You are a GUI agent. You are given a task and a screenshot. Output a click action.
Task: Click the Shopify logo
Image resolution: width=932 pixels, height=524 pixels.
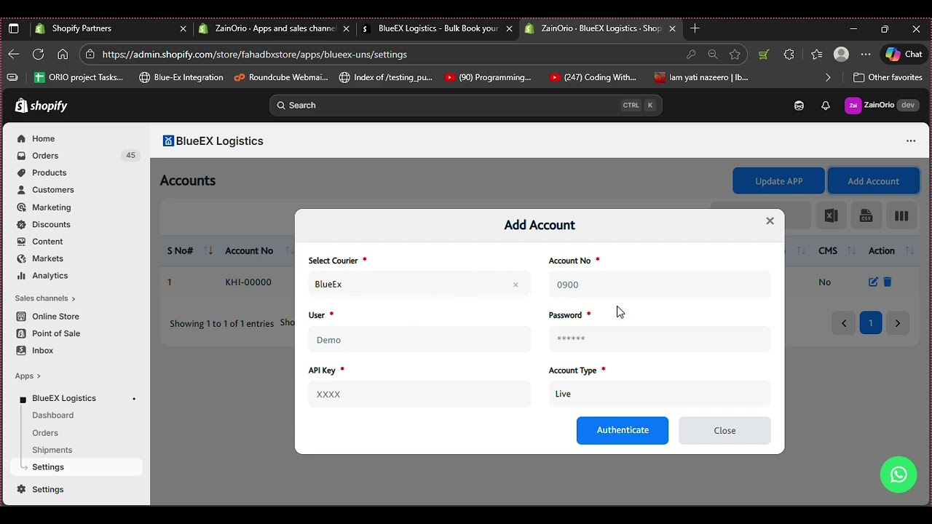(x=42, y=106)
